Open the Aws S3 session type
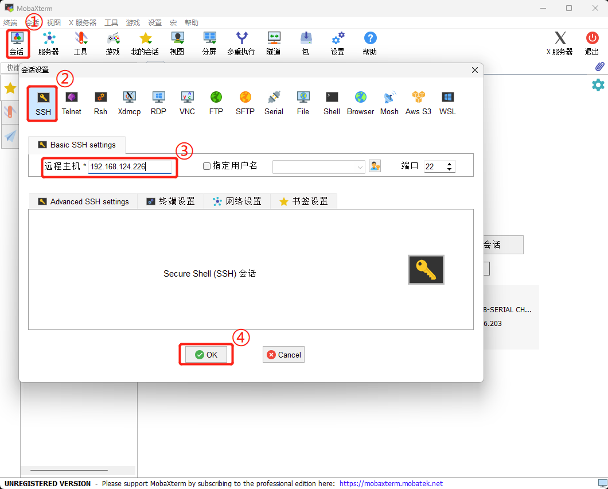The height and width of the screenshot is (489, 608). pos(418,103)
